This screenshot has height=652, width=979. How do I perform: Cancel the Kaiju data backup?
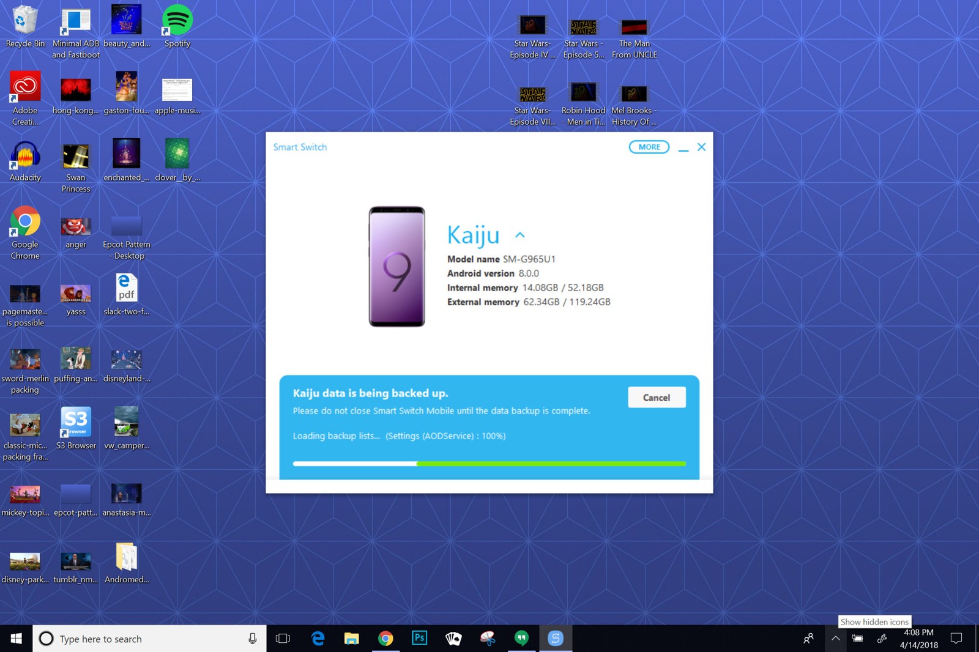657,397
